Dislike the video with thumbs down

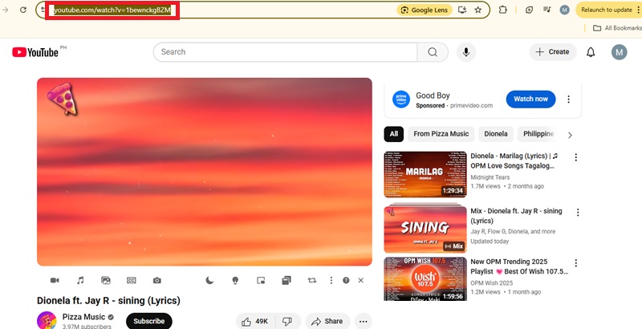pos(287,322)
